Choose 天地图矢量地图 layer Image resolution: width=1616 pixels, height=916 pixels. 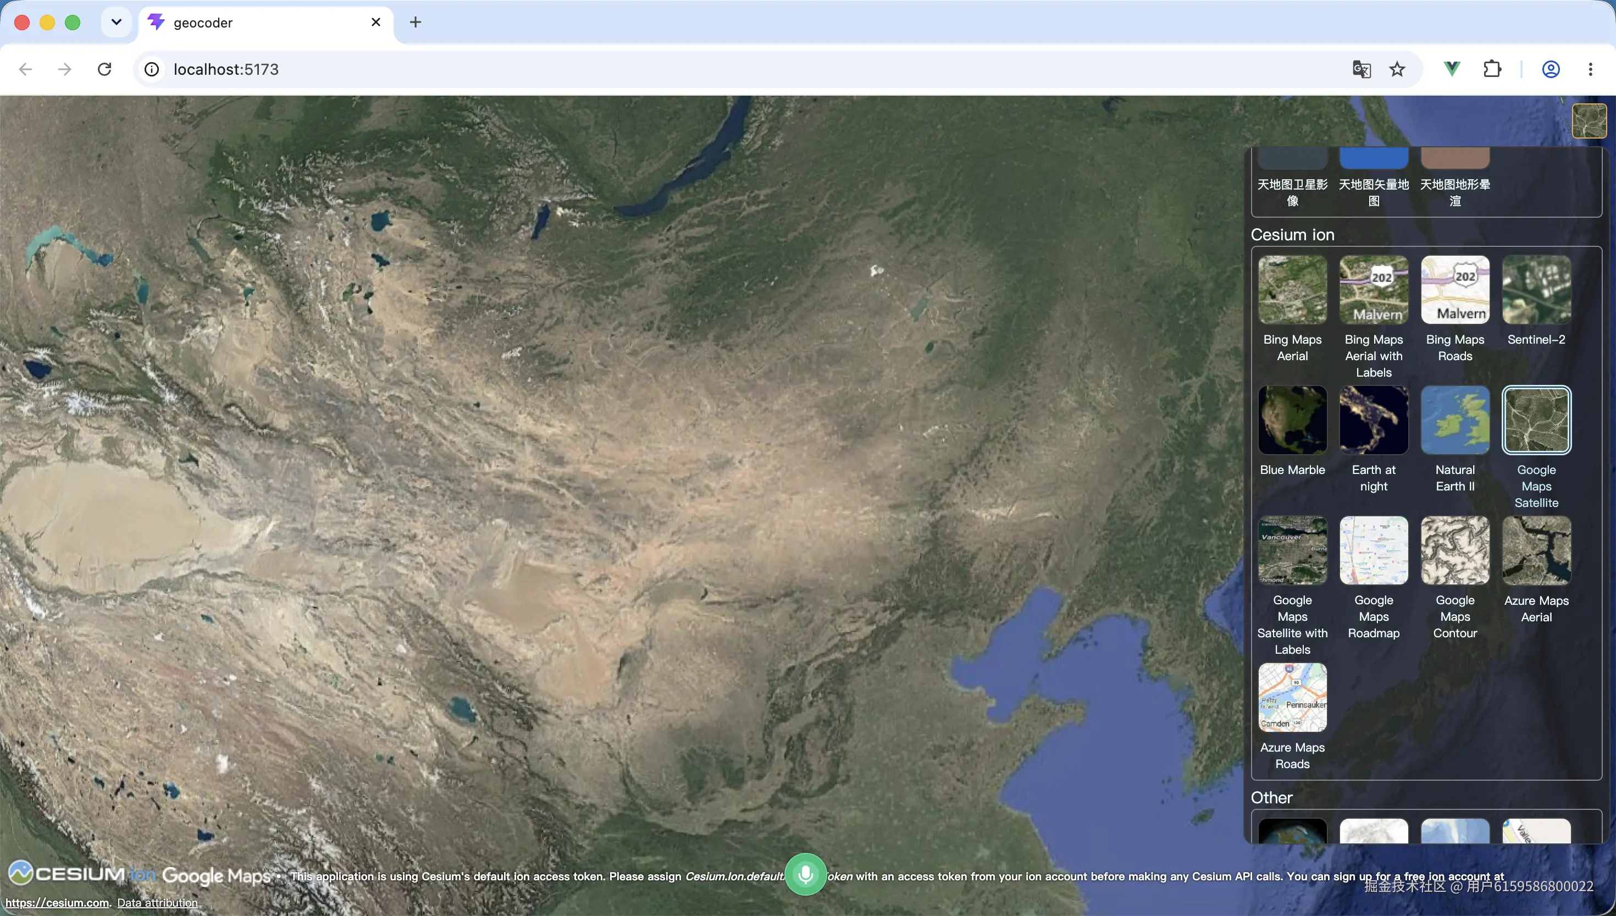1373,178
